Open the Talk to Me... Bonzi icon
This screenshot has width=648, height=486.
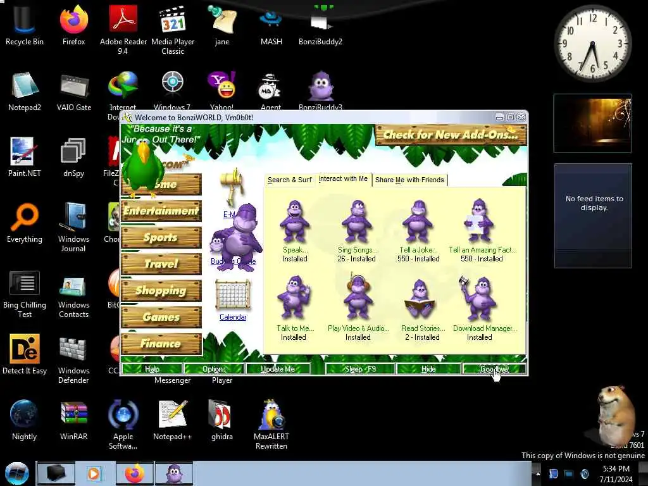(294, 299)
